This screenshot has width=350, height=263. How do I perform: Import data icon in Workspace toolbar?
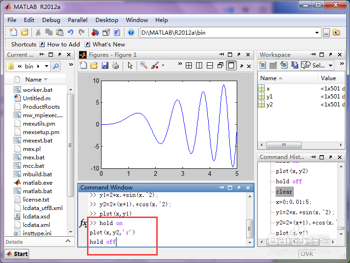pos(284,65)
